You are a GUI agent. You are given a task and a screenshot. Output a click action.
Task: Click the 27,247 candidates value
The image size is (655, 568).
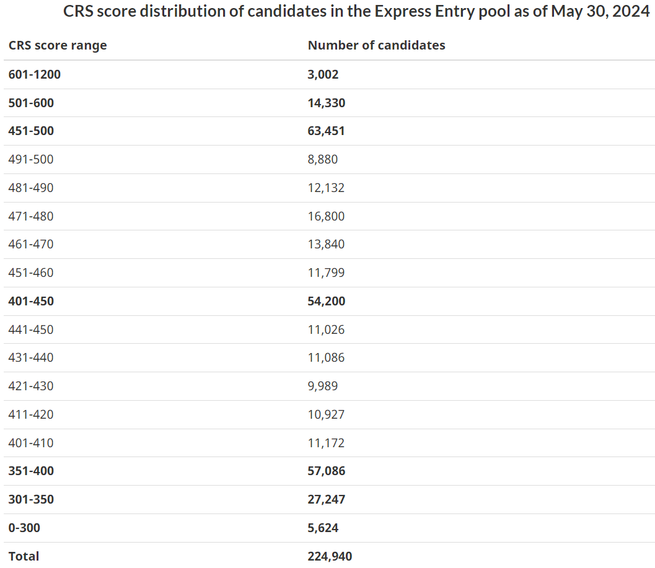pyautogui.click(x=326, y=500)
